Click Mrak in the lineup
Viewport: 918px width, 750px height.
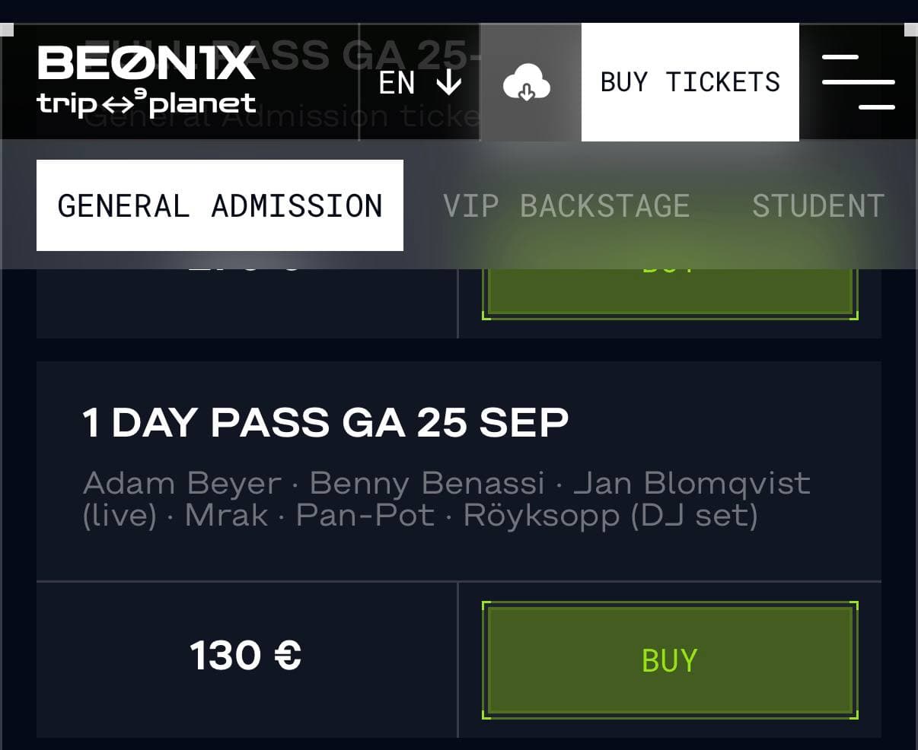point(227,516)
